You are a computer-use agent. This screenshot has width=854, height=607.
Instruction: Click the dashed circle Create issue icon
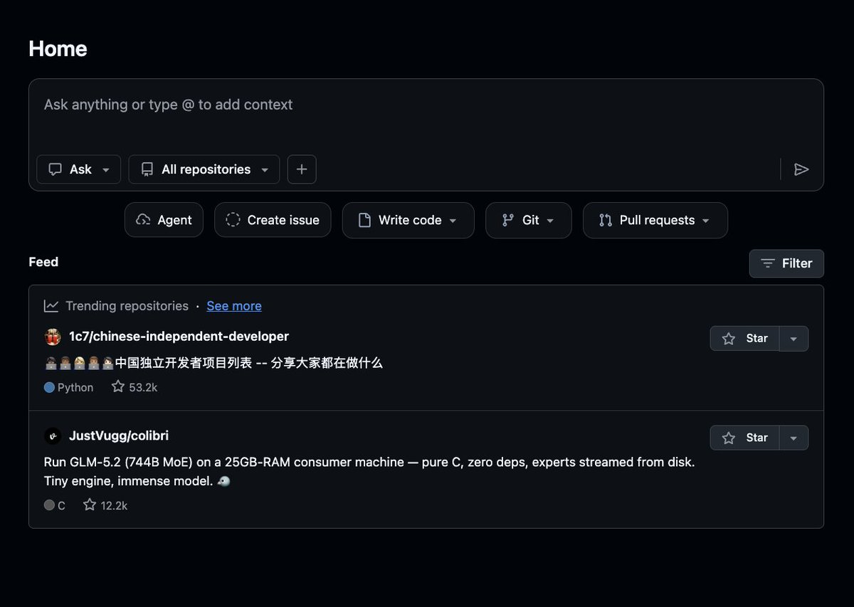point(233,220)
